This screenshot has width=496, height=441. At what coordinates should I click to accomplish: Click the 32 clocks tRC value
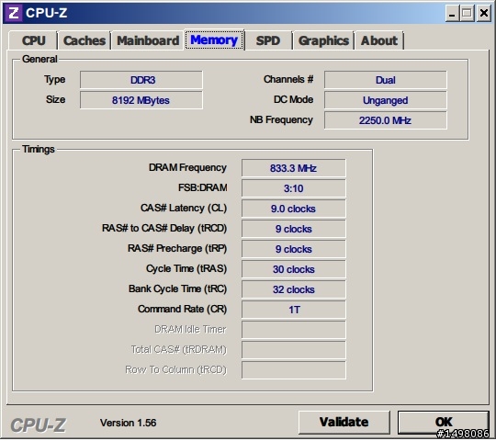click(x=294, y=289)
